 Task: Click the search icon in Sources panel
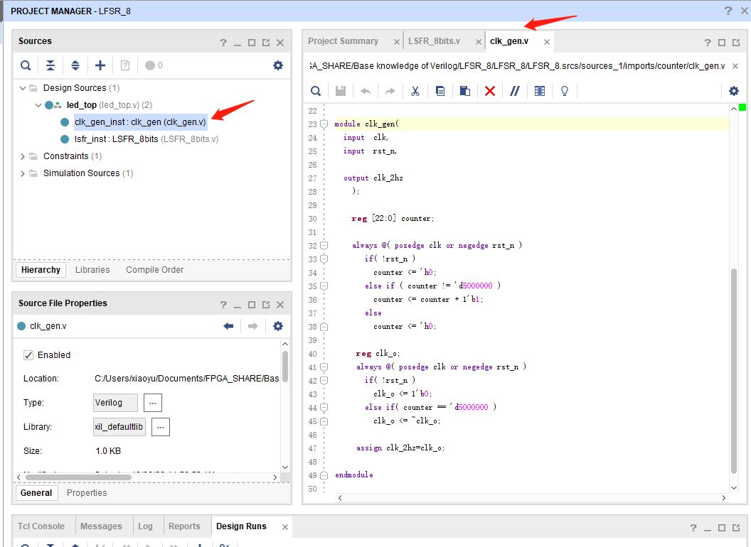click(x=26, y=65)
